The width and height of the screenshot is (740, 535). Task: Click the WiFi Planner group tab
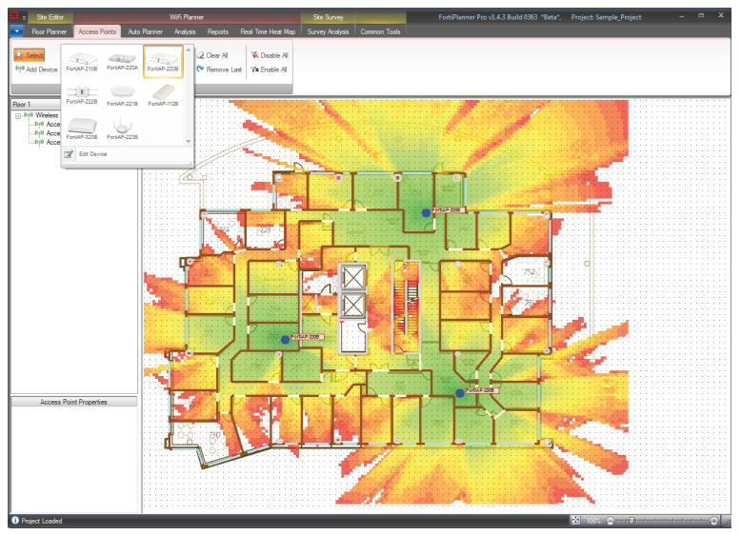tap(187, 17)
